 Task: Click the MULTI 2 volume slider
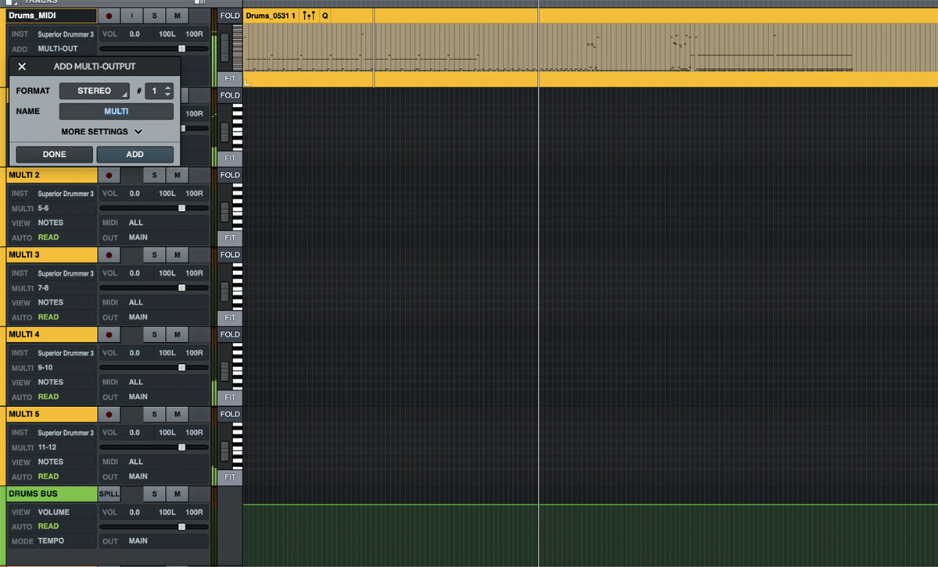pos(154,209)
